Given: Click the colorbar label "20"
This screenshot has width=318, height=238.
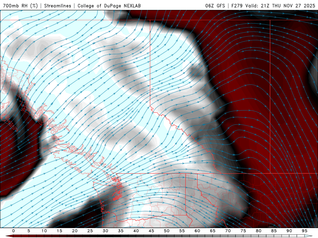Looking at the screenshot, I should coord(75,231).
